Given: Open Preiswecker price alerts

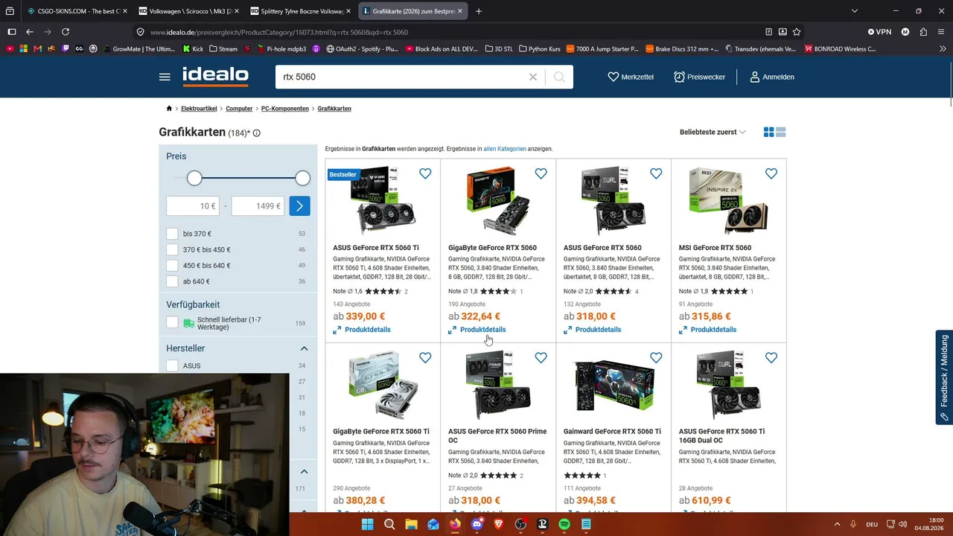Looking at the screenshot, I should pos(699,77).
